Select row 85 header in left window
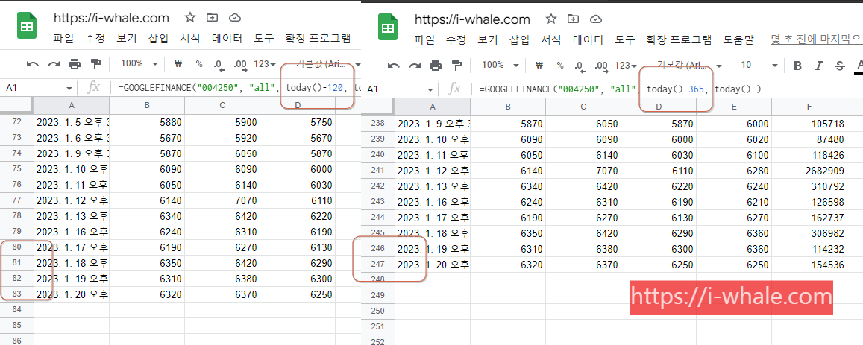Viewport: 863px width, 345px height. [x=16, y=325]
